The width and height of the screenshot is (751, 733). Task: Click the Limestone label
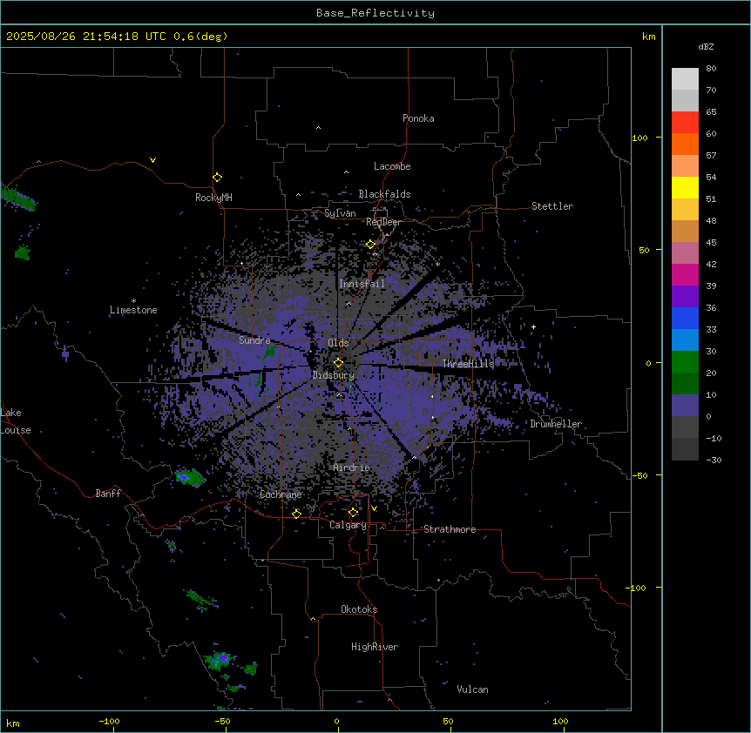133,310
